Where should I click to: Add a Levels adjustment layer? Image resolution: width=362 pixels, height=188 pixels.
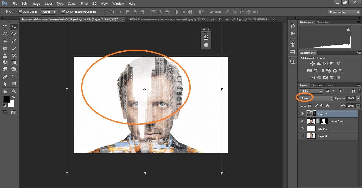coord(319,63)
